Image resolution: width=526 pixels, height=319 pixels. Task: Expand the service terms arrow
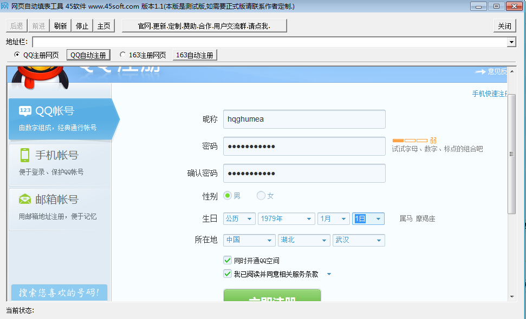tap(329, 274)
